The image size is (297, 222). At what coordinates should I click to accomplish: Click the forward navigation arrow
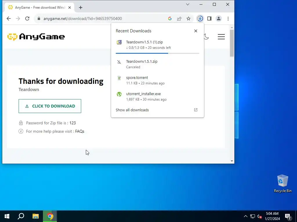pos(18,18)
